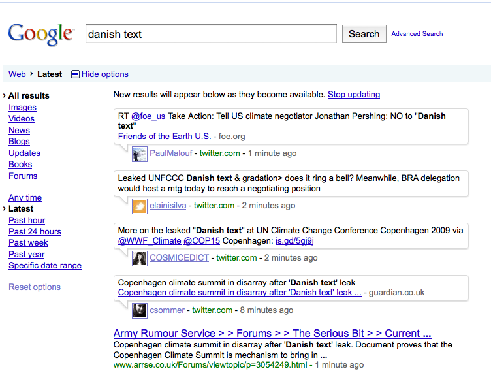
Task: Filter results by Blogs
Action: coord(19,142)
